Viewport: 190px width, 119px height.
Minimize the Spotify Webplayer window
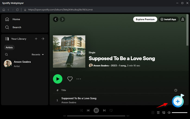coord(177,3)
